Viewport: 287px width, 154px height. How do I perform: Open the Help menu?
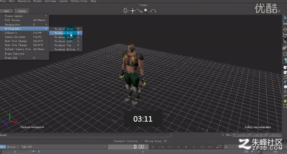point(93,1)
